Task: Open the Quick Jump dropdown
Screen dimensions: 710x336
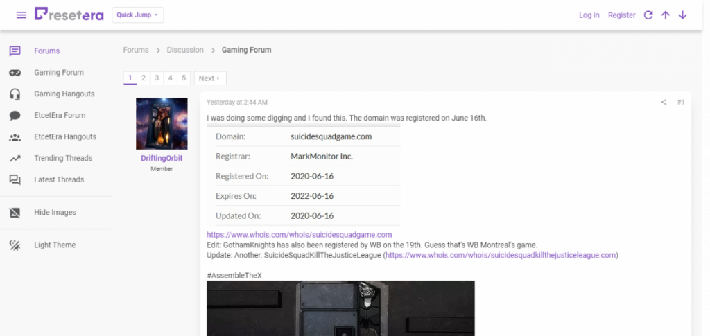Action: pos(138,15)
